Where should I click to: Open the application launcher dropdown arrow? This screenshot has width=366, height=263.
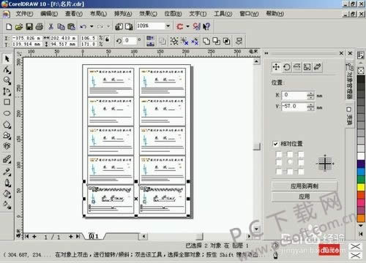[187, 26]
